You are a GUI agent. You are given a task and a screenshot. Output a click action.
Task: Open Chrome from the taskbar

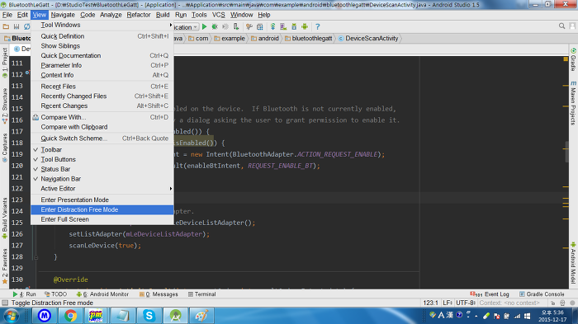(70, 316)
